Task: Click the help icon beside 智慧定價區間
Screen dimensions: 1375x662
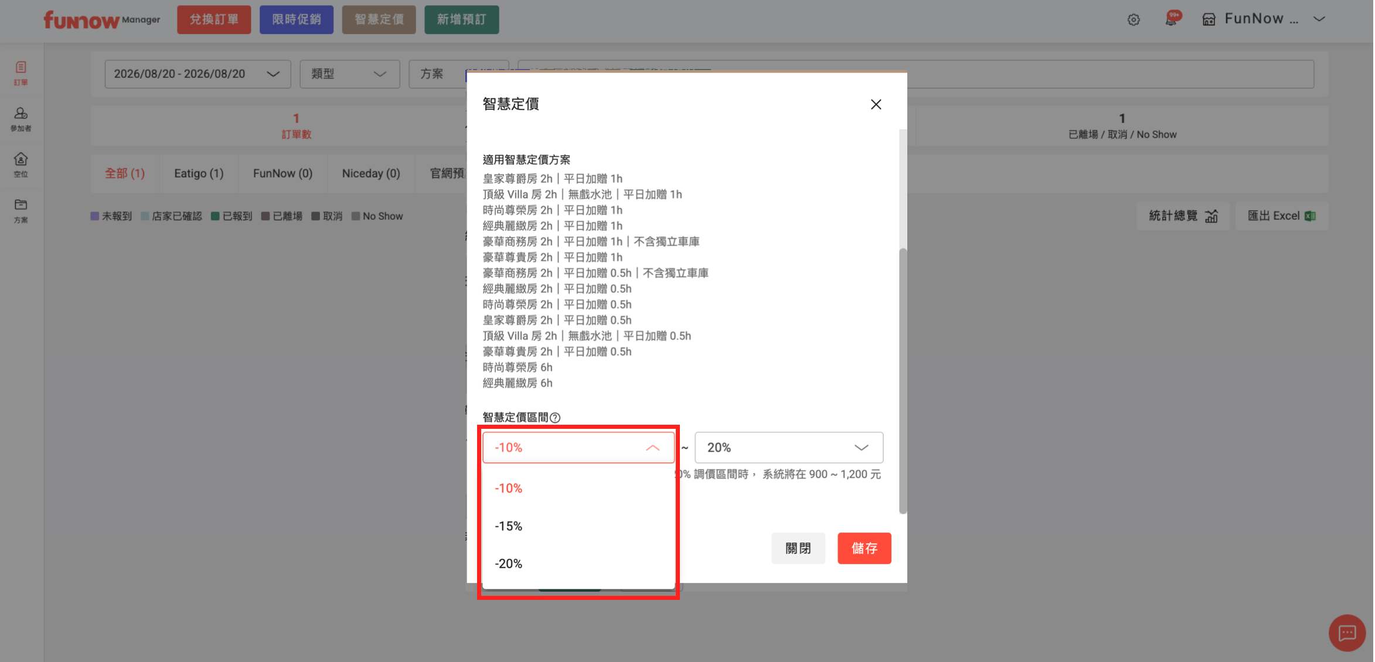Action: (555, 418)
